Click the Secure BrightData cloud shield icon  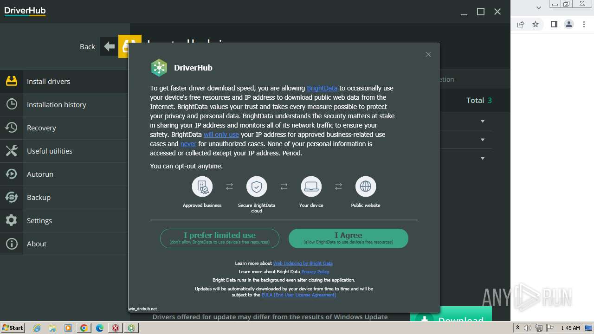[x=257, y=186]
